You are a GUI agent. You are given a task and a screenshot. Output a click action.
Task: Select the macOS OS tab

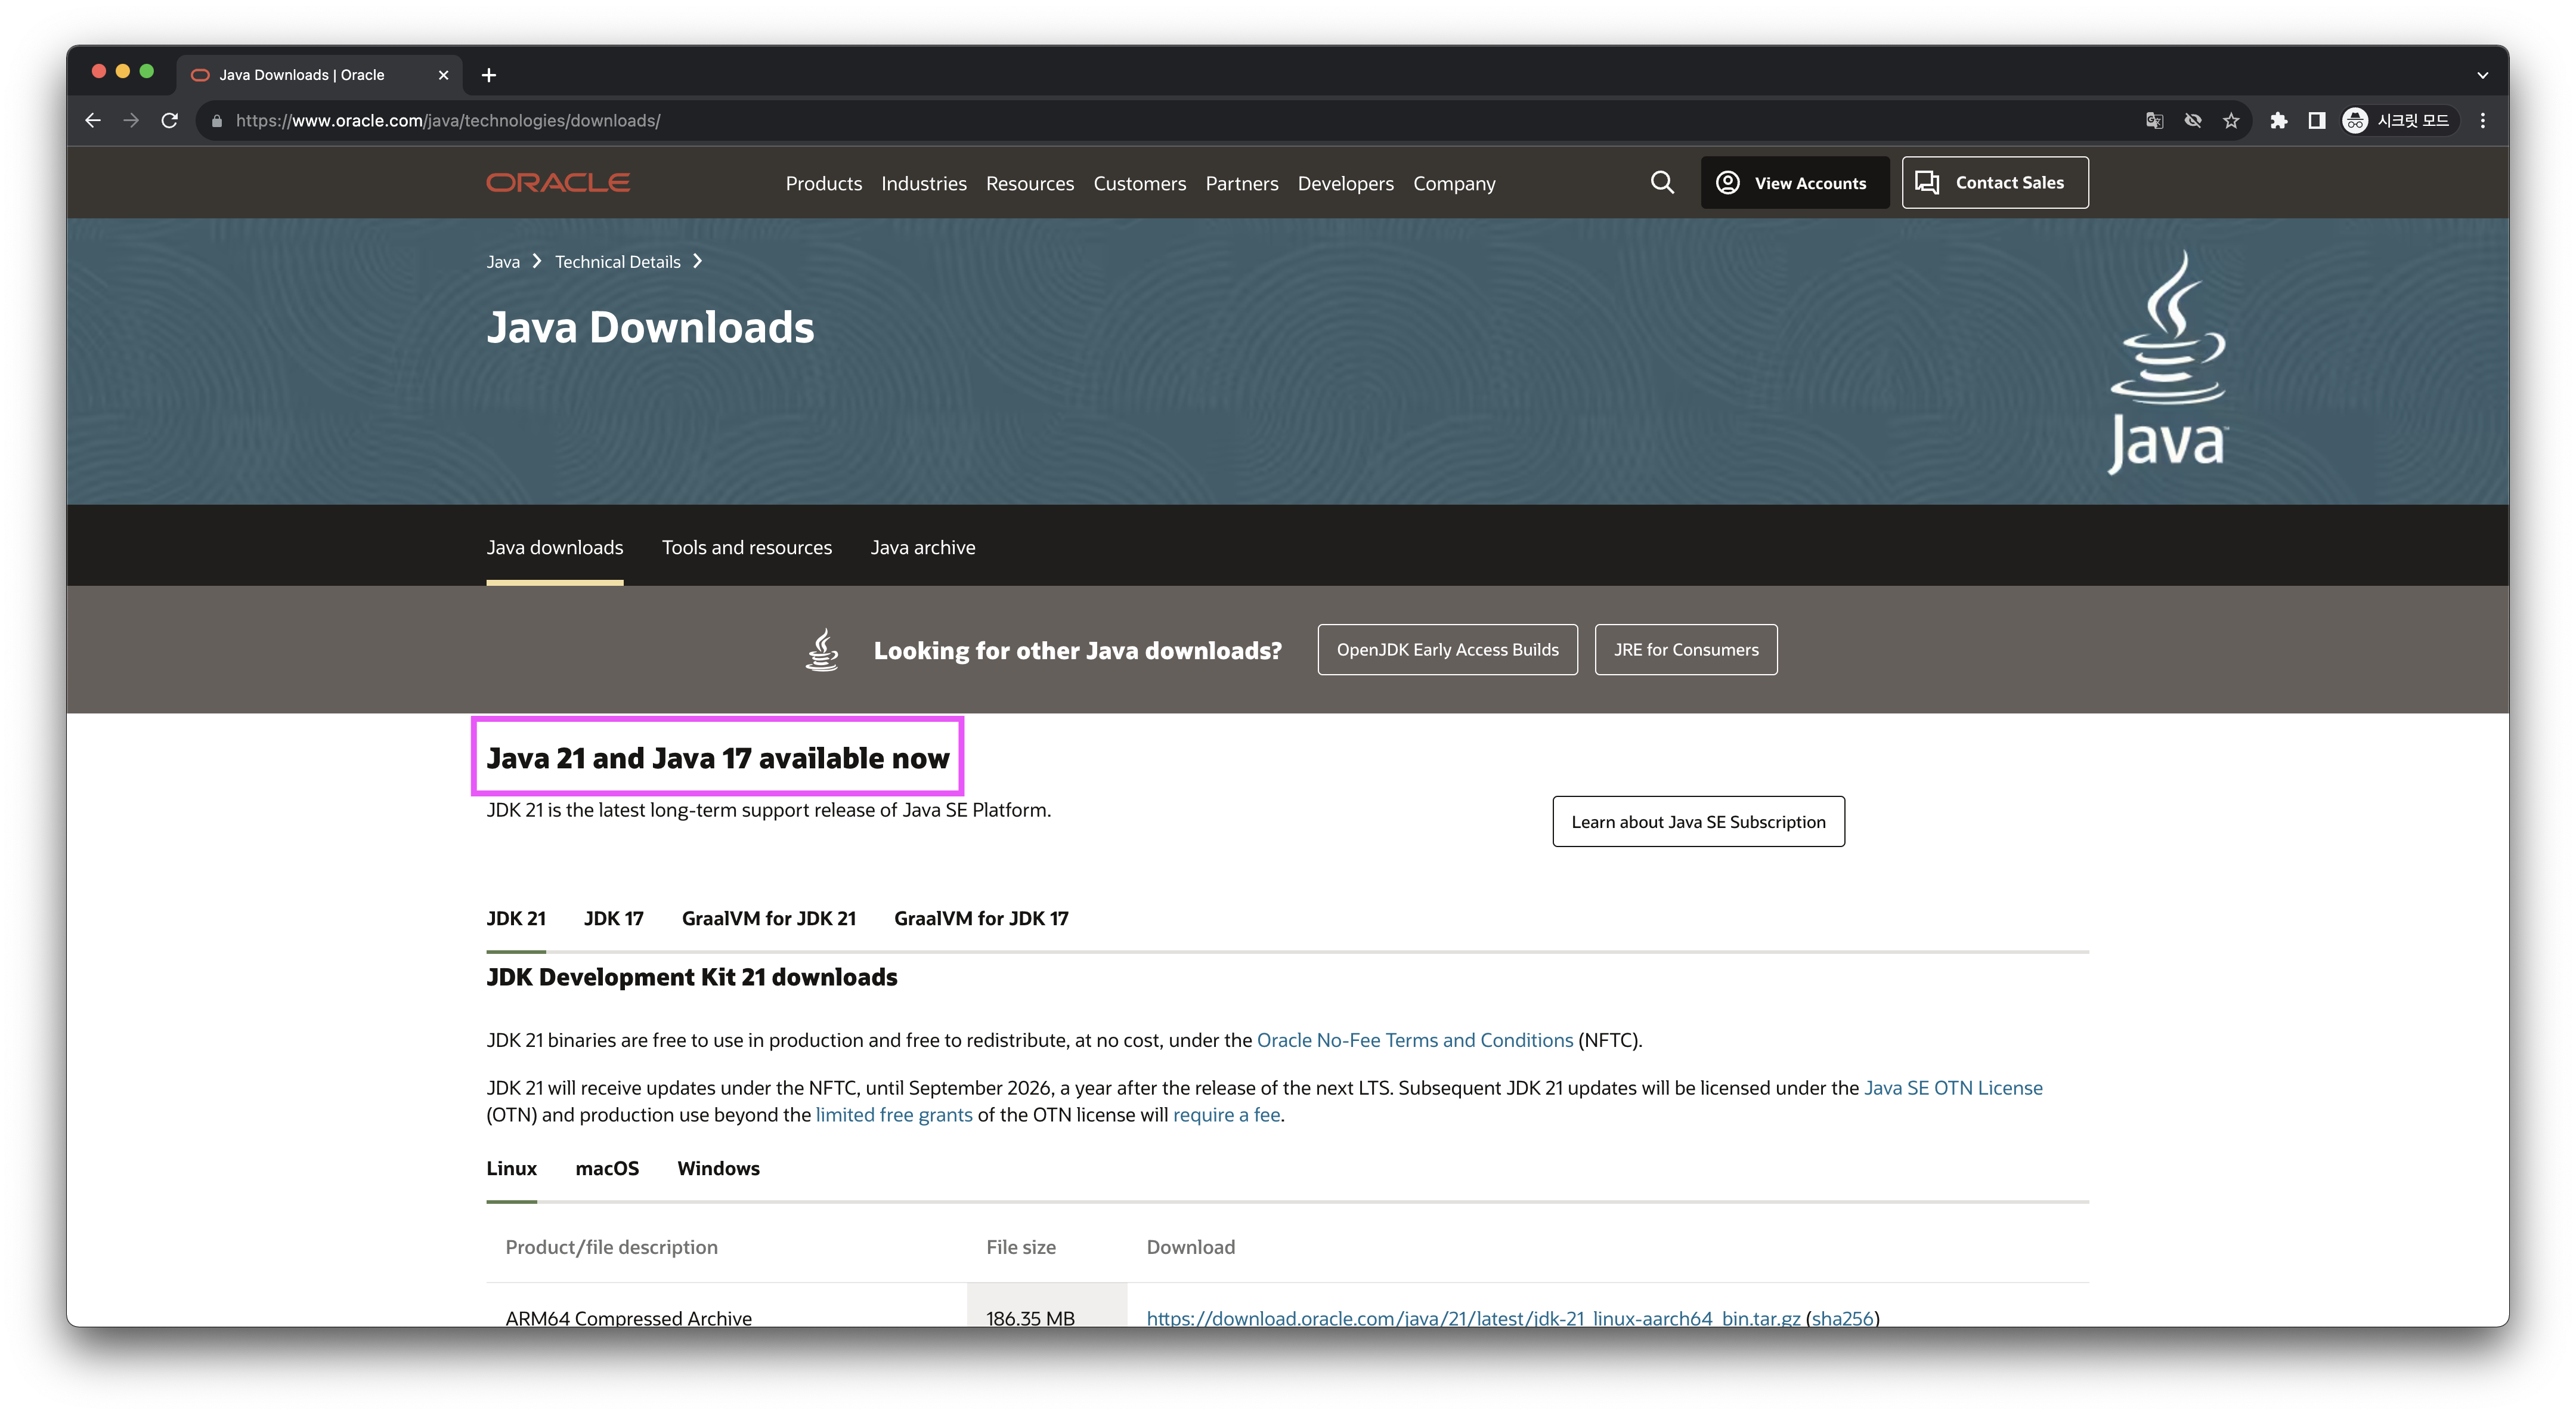click(x=607, y=1168)
